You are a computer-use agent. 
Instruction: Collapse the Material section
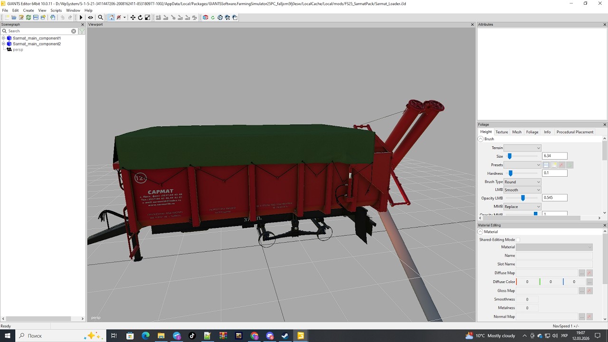[x=481, y=232]
